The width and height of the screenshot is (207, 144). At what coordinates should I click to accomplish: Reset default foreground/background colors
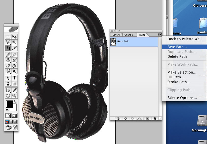click(7, 110)
